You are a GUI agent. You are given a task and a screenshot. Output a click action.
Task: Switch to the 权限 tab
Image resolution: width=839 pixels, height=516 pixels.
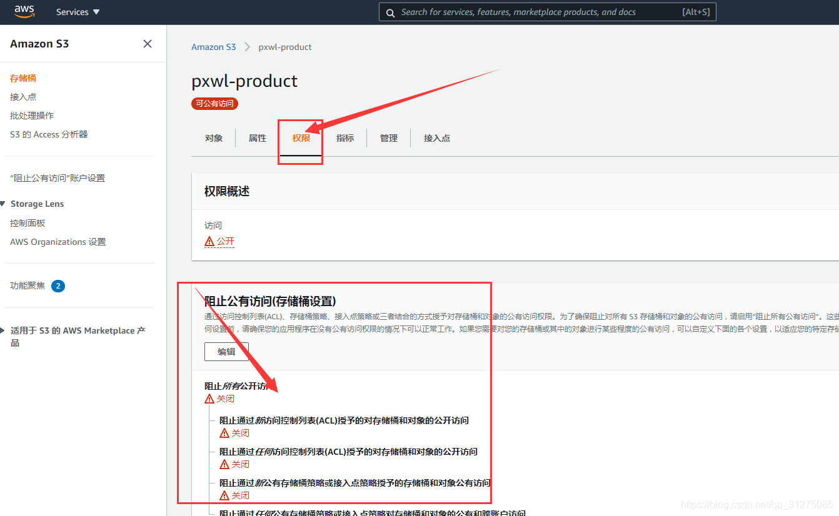[x=301, y=138]
